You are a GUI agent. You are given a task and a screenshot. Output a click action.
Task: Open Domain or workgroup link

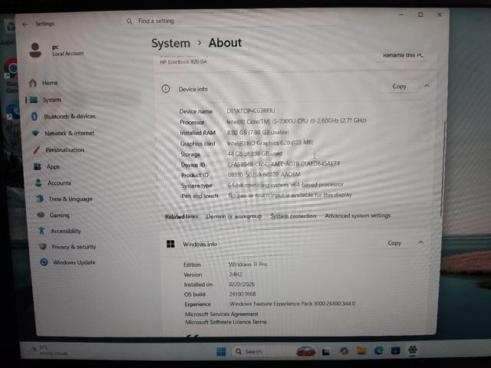pyautogui.click(x=233, y=216)
